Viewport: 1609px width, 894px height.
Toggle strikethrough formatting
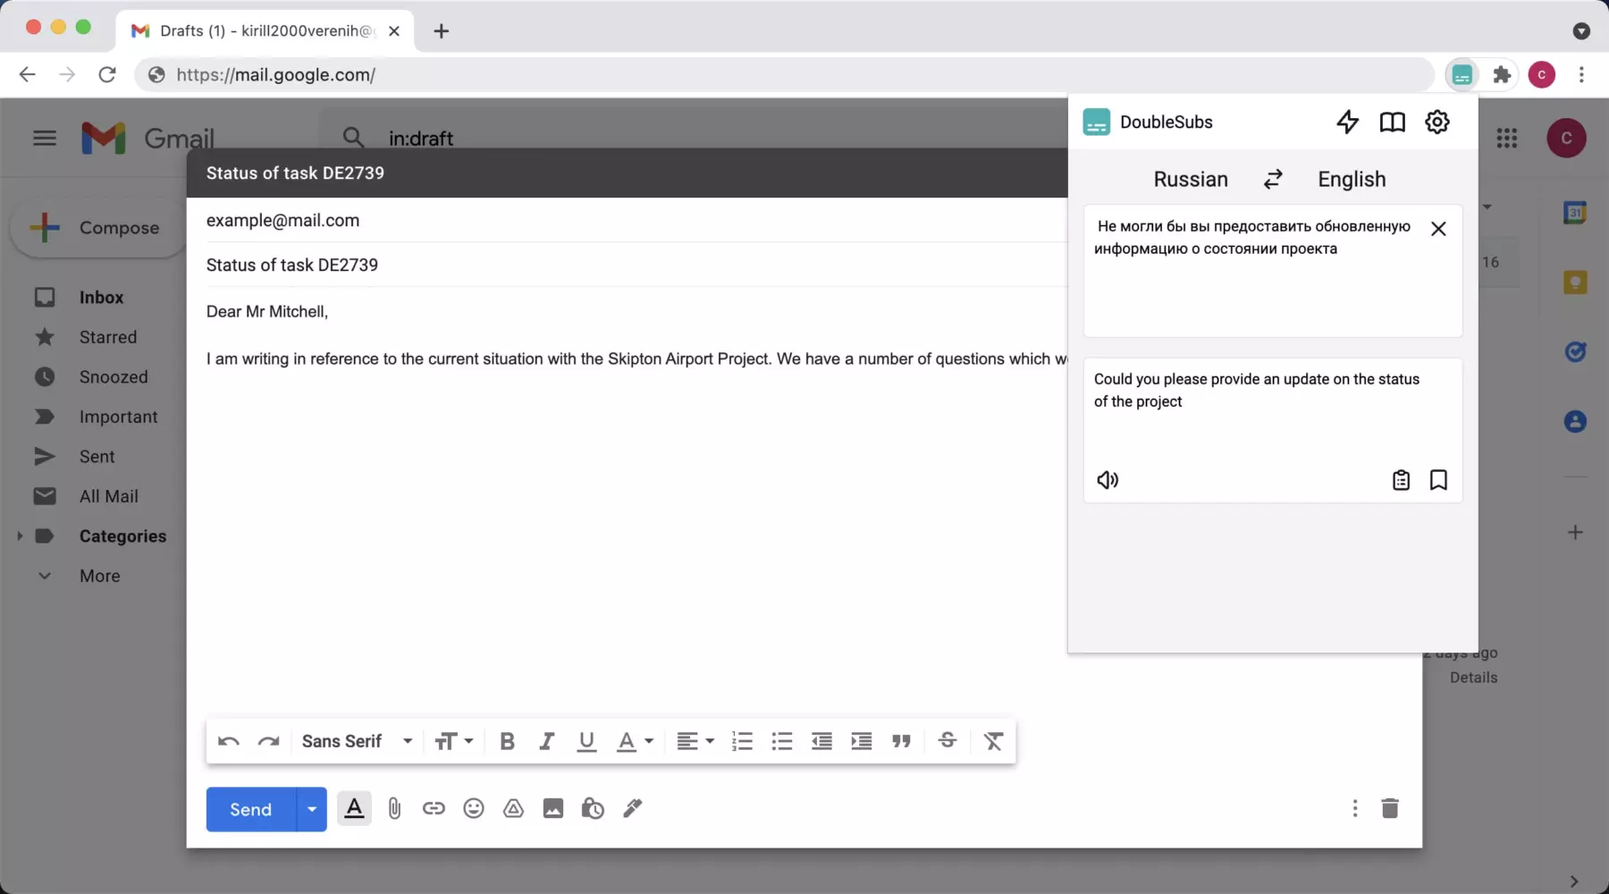tap(948, 740)
